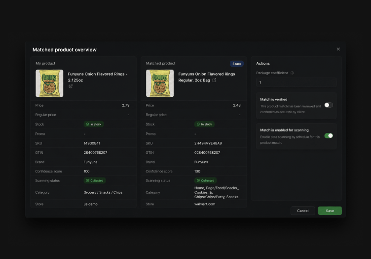Focus the Package coefficient input field
The height and width of the screenshot is (259, 371).
296,83
